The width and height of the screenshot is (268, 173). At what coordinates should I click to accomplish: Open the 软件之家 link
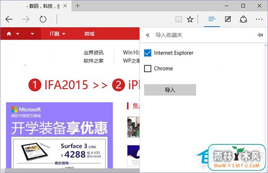coord(93,61)
